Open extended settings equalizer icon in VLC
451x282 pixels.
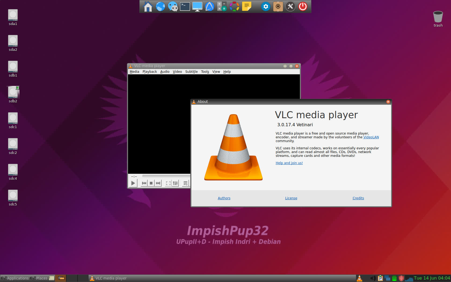coord(175,183)
